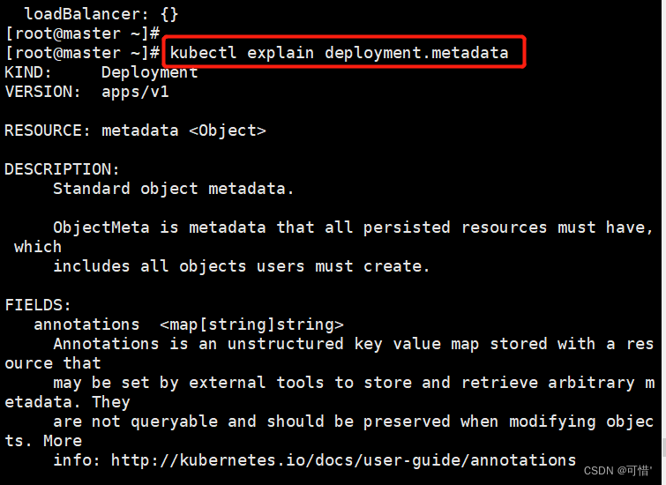Click the FIELDS heading
This screenshot has height=485, width=666.
(38, 305)
